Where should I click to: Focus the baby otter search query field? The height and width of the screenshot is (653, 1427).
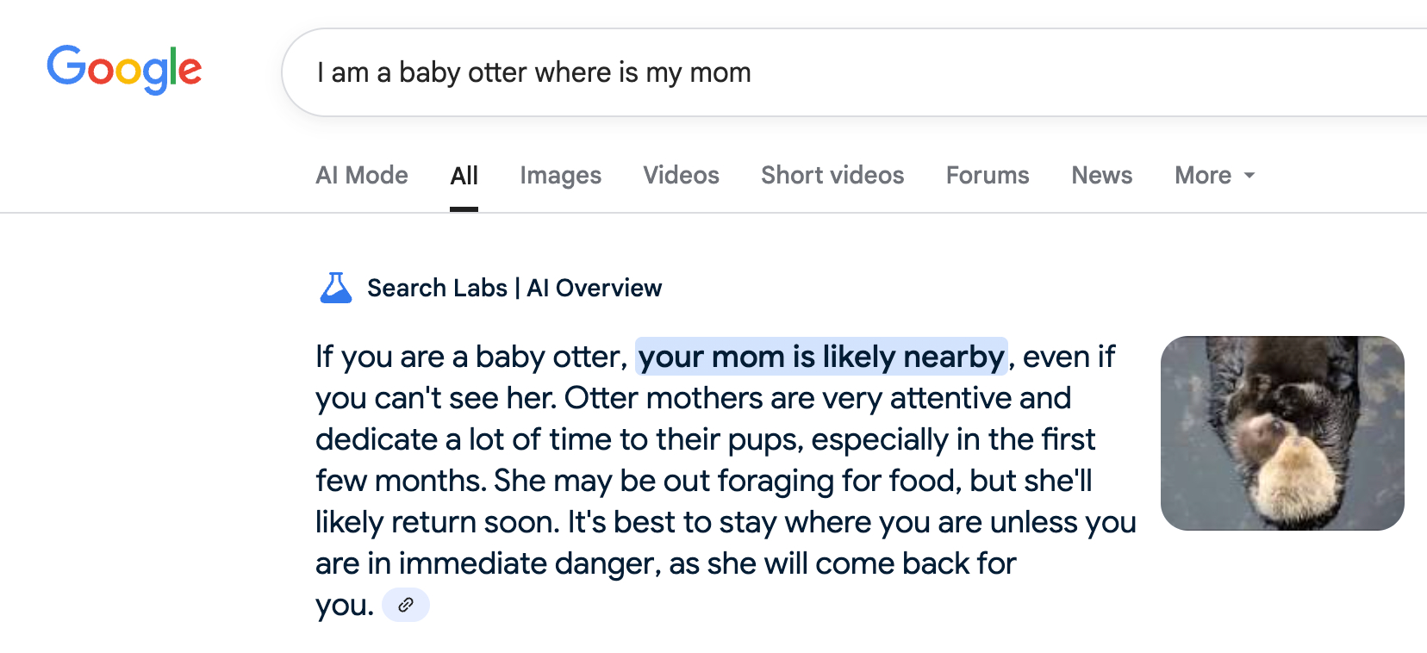[776, 72]
